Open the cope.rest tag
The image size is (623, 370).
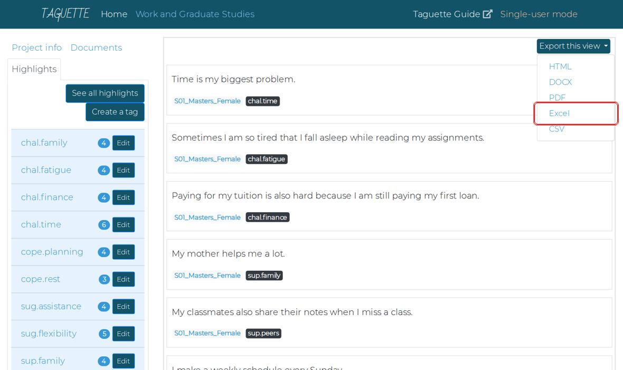click(x=41, y=279)
